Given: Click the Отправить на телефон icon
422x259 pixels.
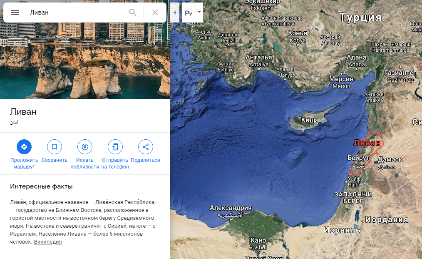Looking at the screenshot, I should tap(115, 147).
